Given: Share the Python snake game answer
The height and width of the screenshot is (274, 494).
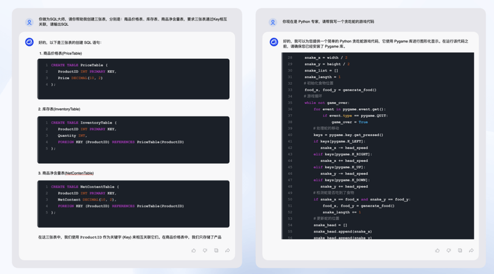Looking at the screenshot, I should click(471, 250).
